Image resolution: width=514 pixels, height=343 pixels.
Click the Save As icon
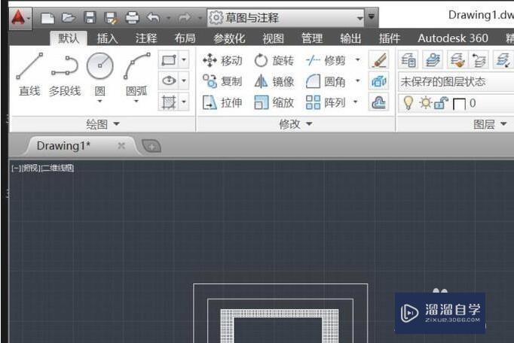[x=111, y=18]
